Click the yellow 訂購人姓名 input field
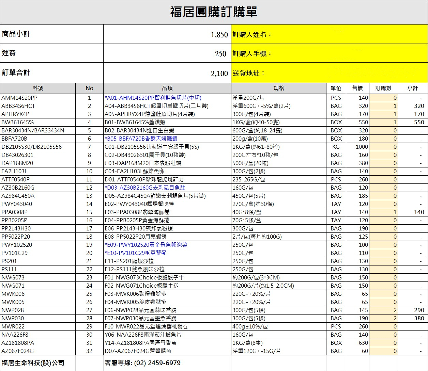 330,34
